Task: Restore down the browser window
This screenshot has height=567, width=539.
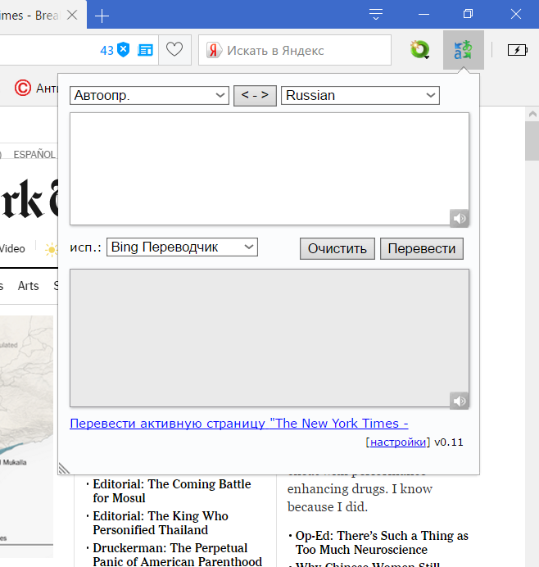Action: click(x=468, y=14)
